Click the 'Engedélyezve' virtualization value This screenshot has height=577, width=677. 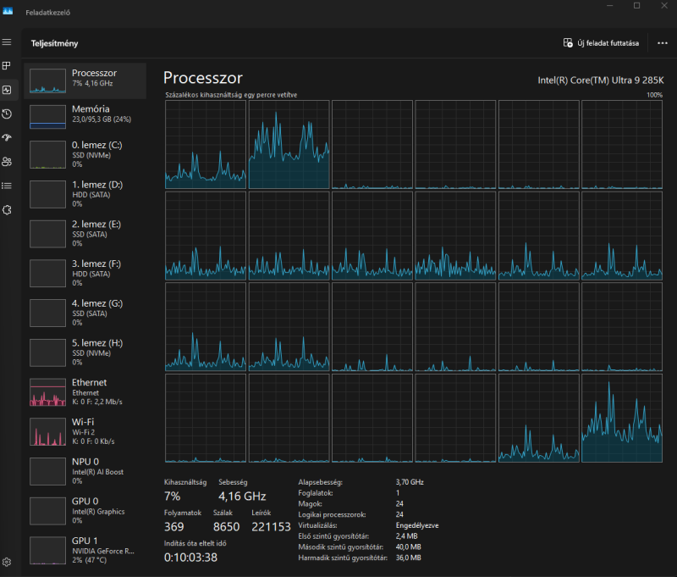417,525
